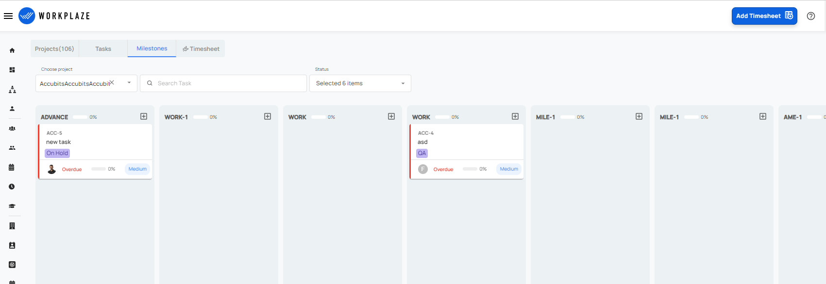The image size is (826, 284).
Task: Open the single person profile sidebar icon
Action: [x=12, y=109]
